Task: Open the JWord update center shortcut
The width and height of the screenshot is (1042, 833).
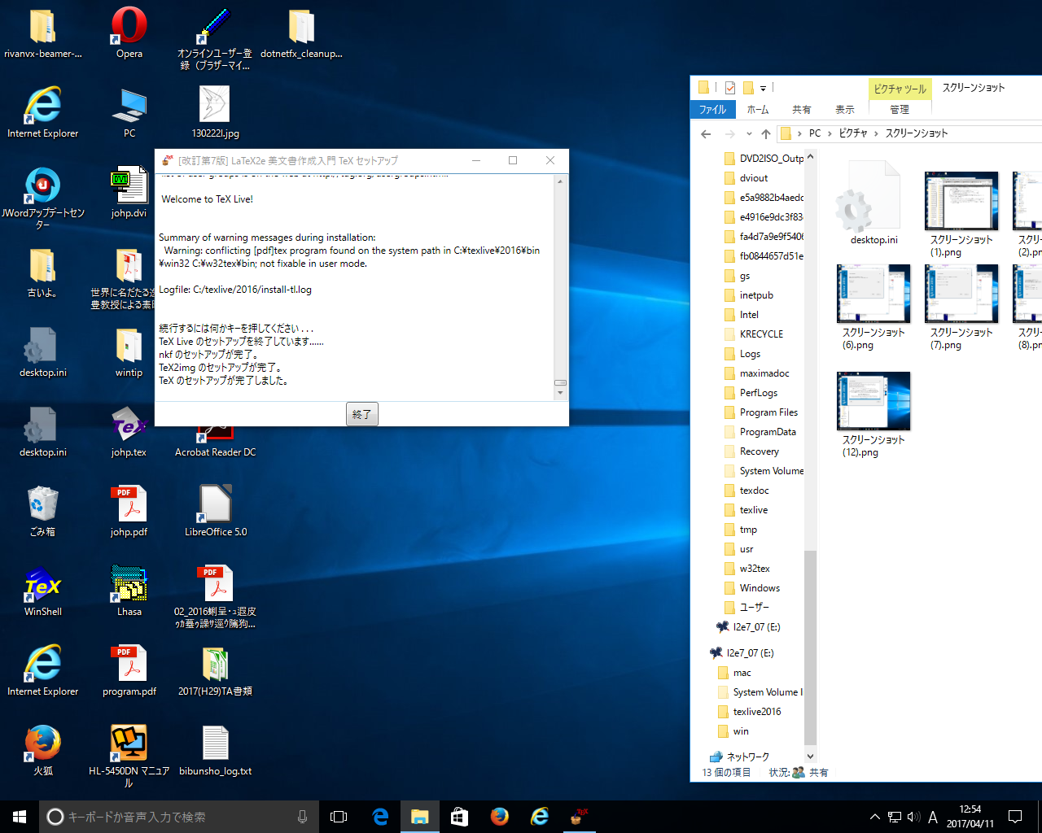Action: (x=43, y=198)
